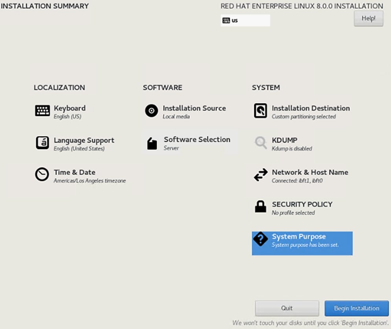This screenshot has height=329, width=391.
Task: Click the Network & Host Name arrows icon
Action: pos(261,175)
